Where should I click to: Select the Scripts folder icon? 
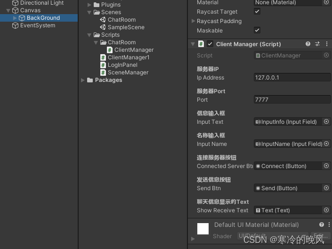pos(97,35)
